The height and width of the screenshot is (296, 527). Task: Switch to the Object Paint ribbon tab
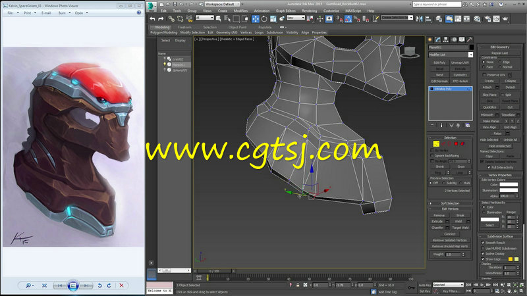(x=238, y=27)
